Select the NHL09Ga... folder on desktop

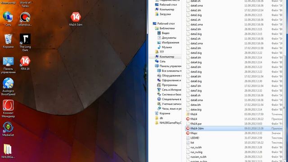point(8,151)
